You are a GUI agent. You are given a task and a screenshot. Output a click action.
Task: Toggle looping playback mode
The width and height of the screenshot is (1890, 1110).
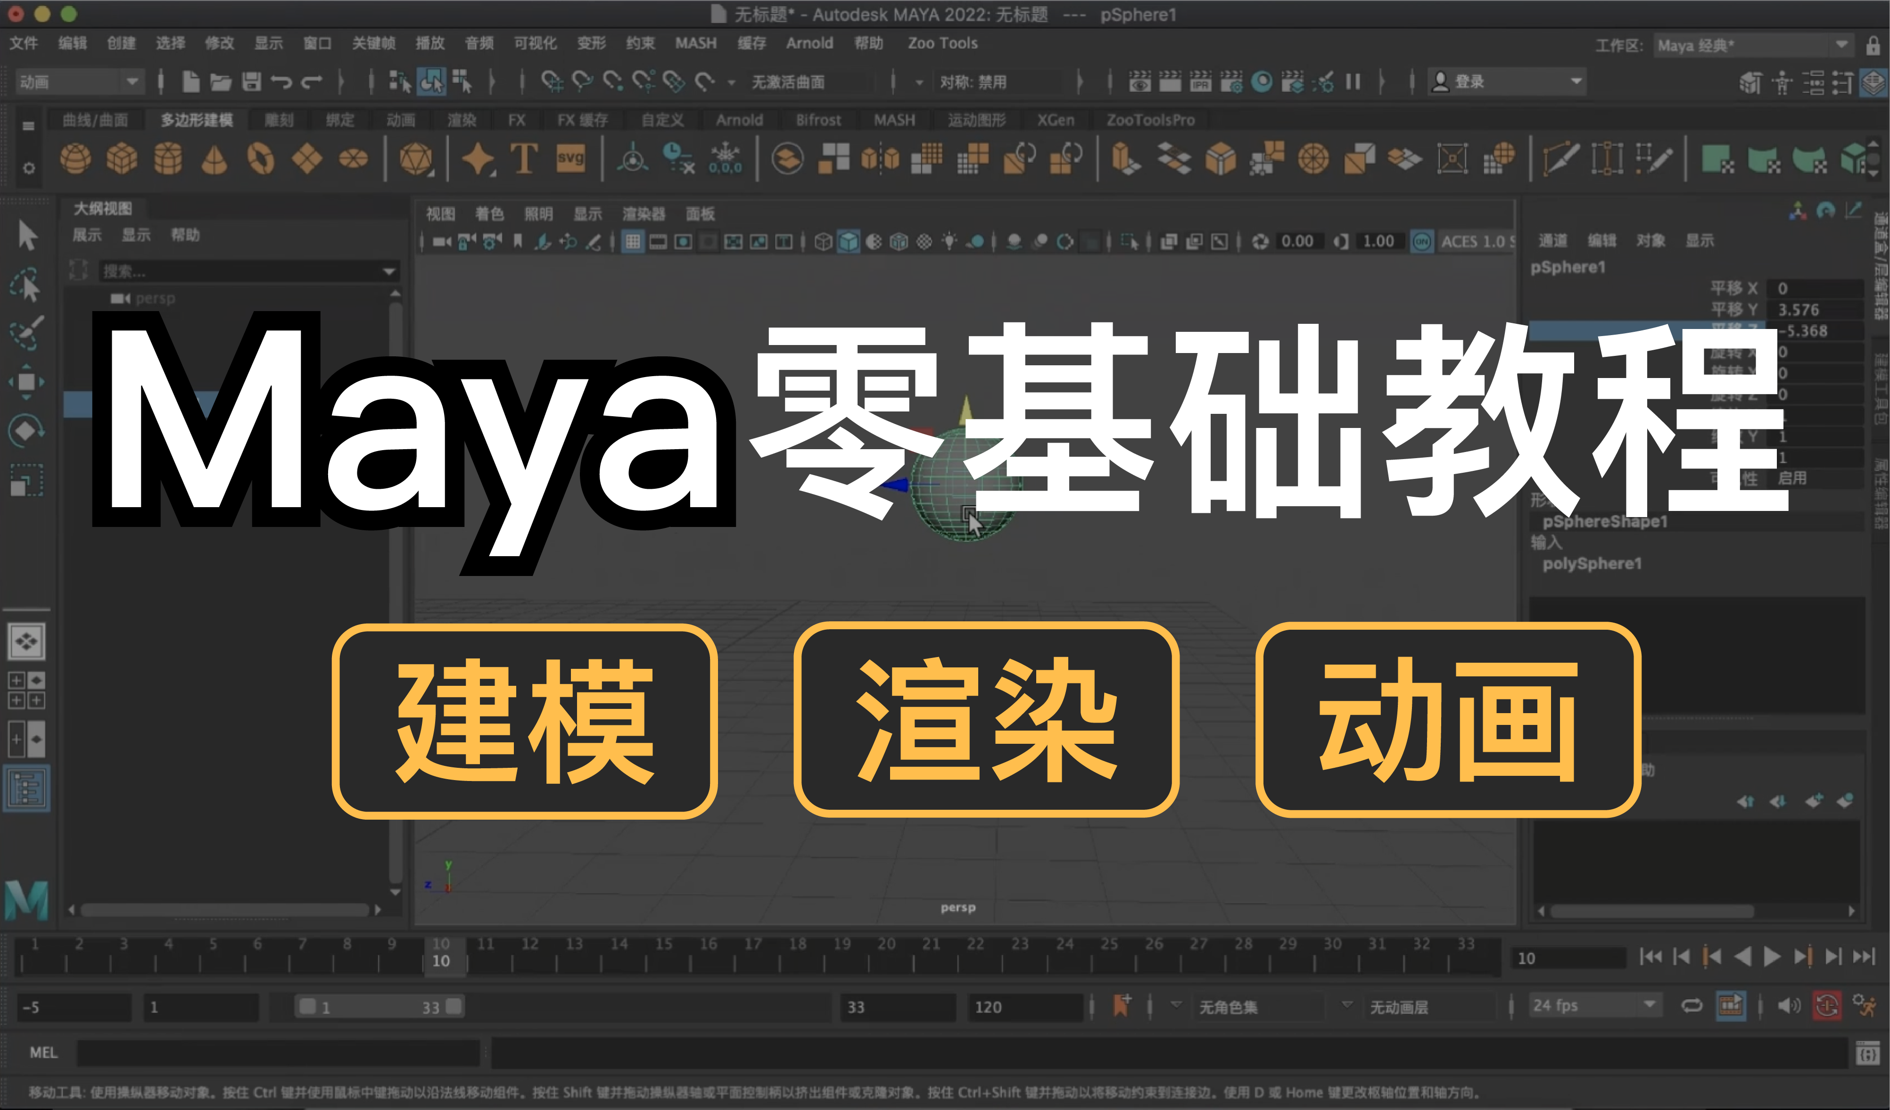click(x=1692, y=1006)
